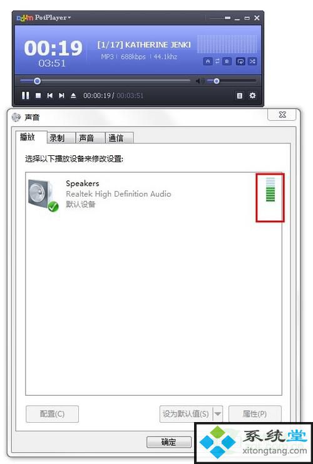Click the PotPlayer volume slider knob
This screenshot has width=313, height=464.
click(x=217, y=81)
